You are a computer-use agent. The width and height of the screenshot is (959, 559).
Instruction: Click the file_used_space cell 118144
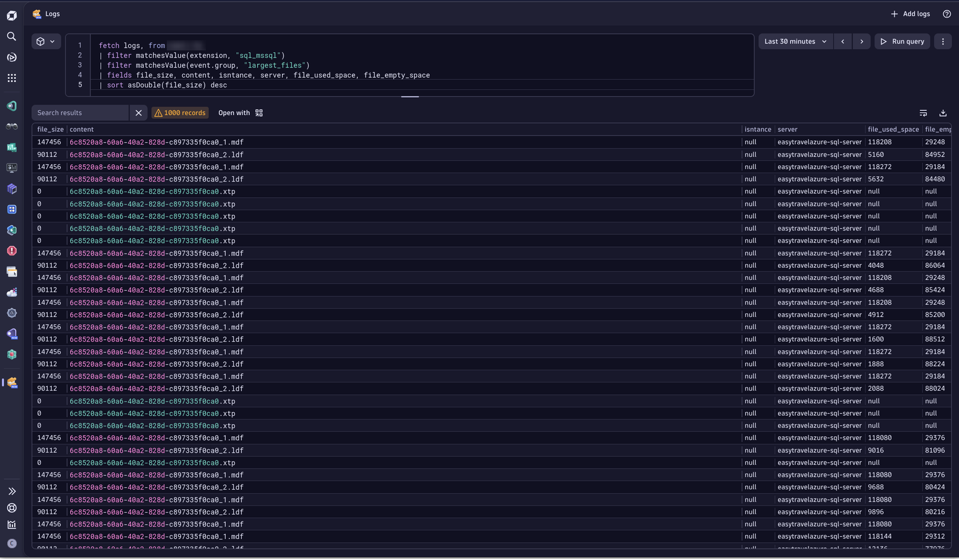[879, 536]
